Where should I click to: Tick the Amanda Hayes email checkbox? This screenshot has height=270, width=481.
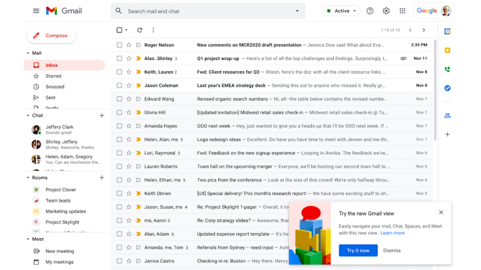(120, 126)
